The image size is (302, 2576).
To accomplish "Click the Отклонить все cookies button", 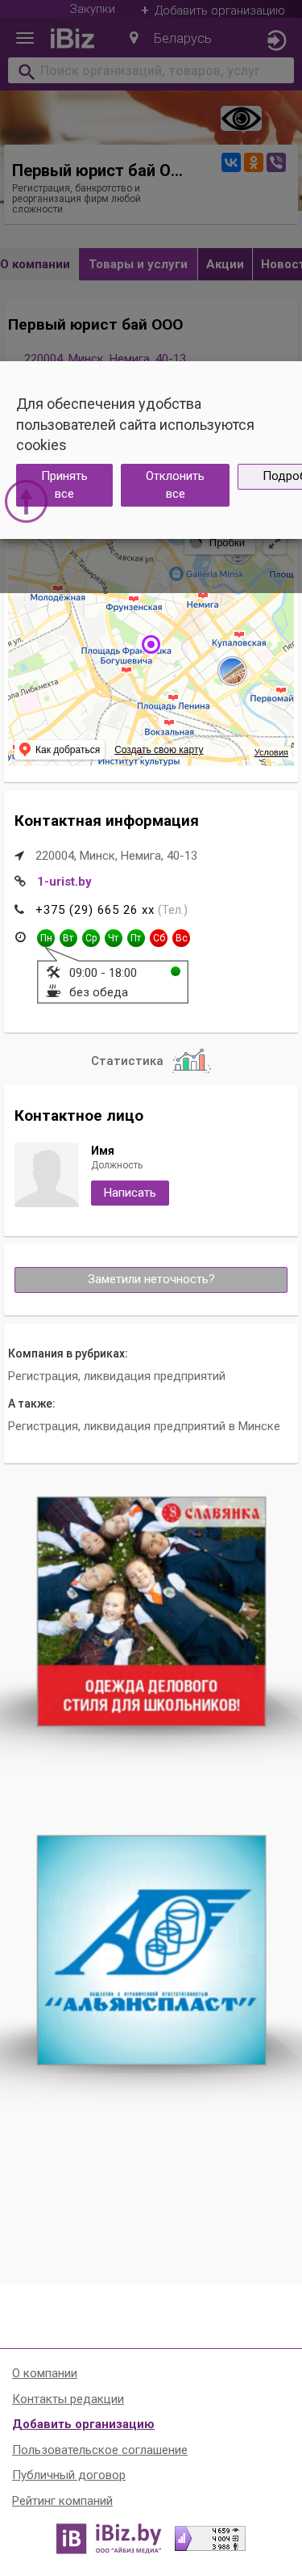I will pyautogui.click(x=176, y=485).
